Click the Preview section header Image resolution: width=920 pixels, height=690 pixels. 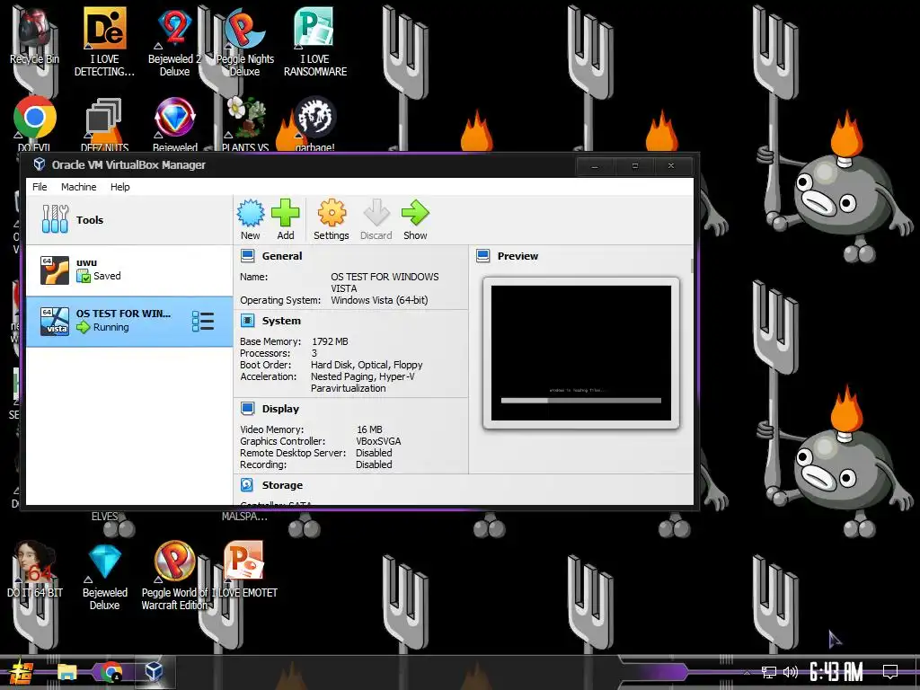click(x=518, y=256)
